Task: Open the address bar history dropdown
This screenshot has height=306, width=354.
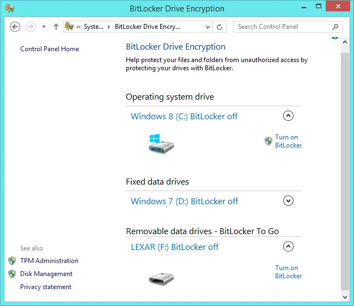Action: pyautogui.click(x=207, y=27)
